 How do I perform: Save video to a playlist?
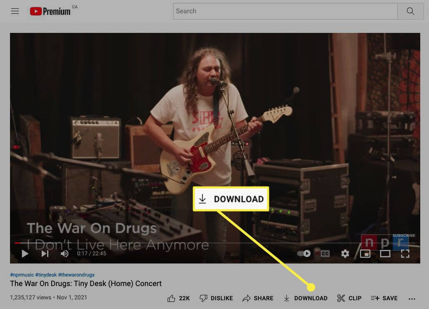tap(384, 298)
